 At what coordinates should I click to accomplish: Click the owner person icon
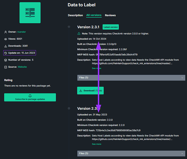pyautogui.click(x=6, y=32)
